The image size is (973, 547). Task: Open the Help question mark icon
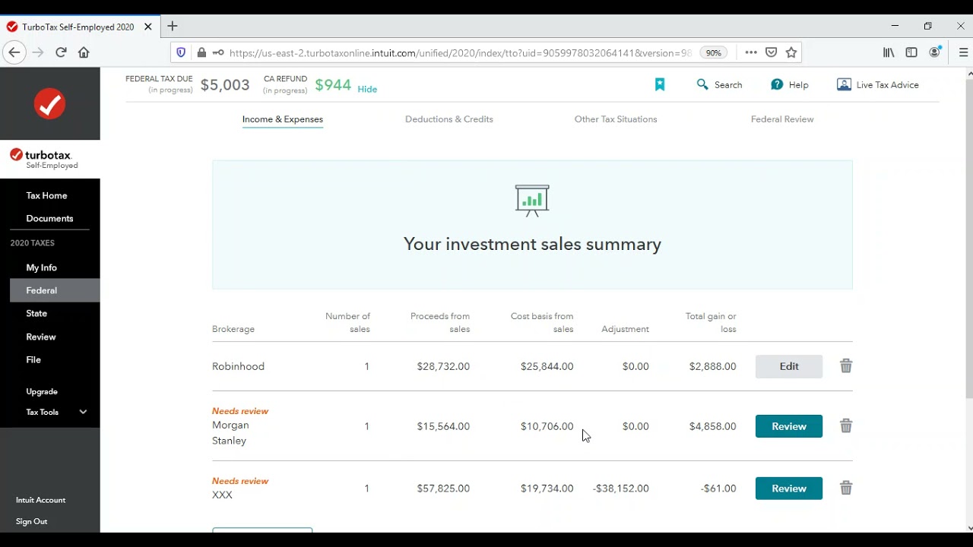pyautogui.click(x=789, y=84)
